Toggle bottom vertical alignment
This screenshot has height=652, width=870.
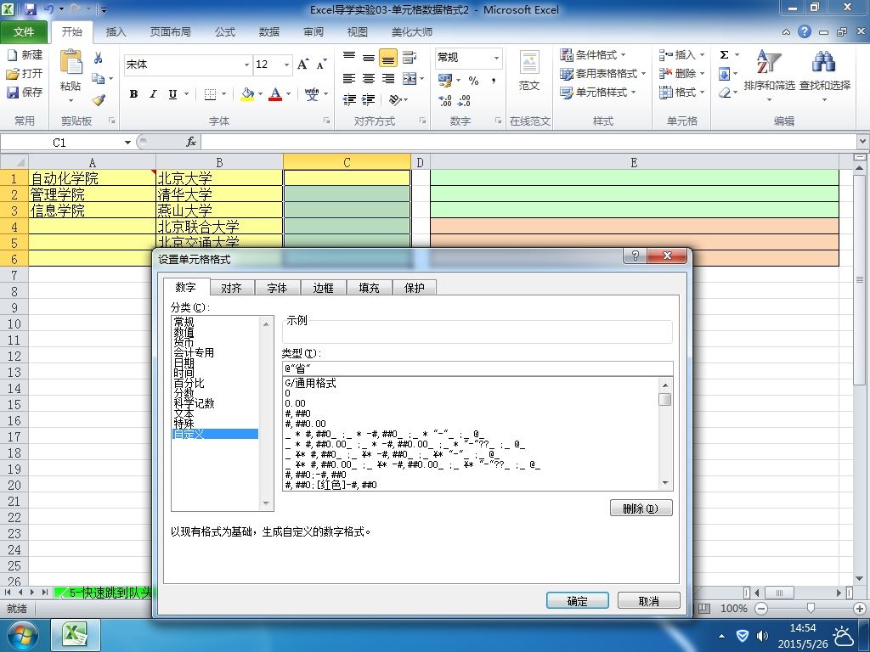pos(387,57)
